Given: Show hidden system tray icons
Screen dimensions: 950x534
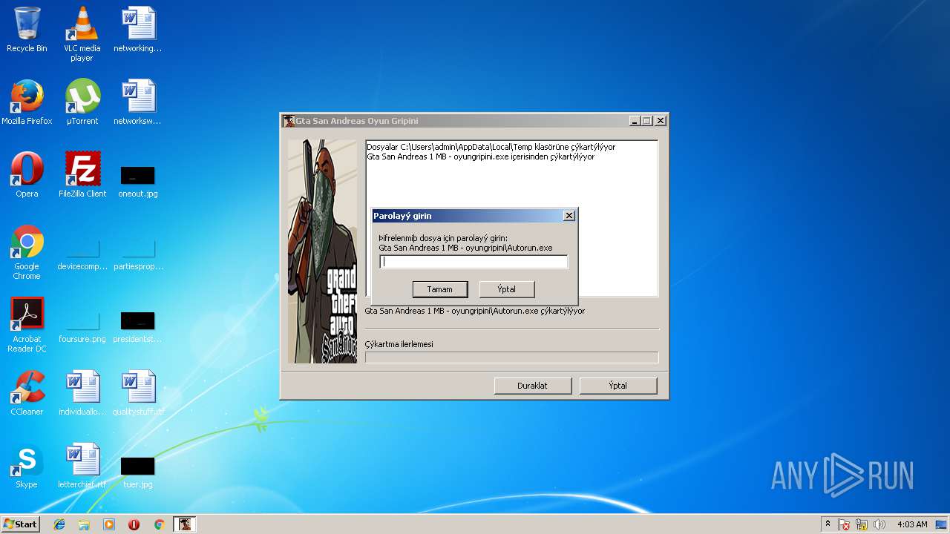Looking at the screenshot, I should pyautogui.click(x=828, y=524).
